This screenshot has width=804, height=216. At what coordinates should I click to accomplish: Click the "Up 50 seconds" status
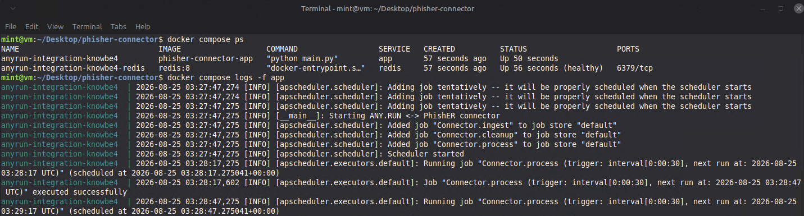coord(529,58)
